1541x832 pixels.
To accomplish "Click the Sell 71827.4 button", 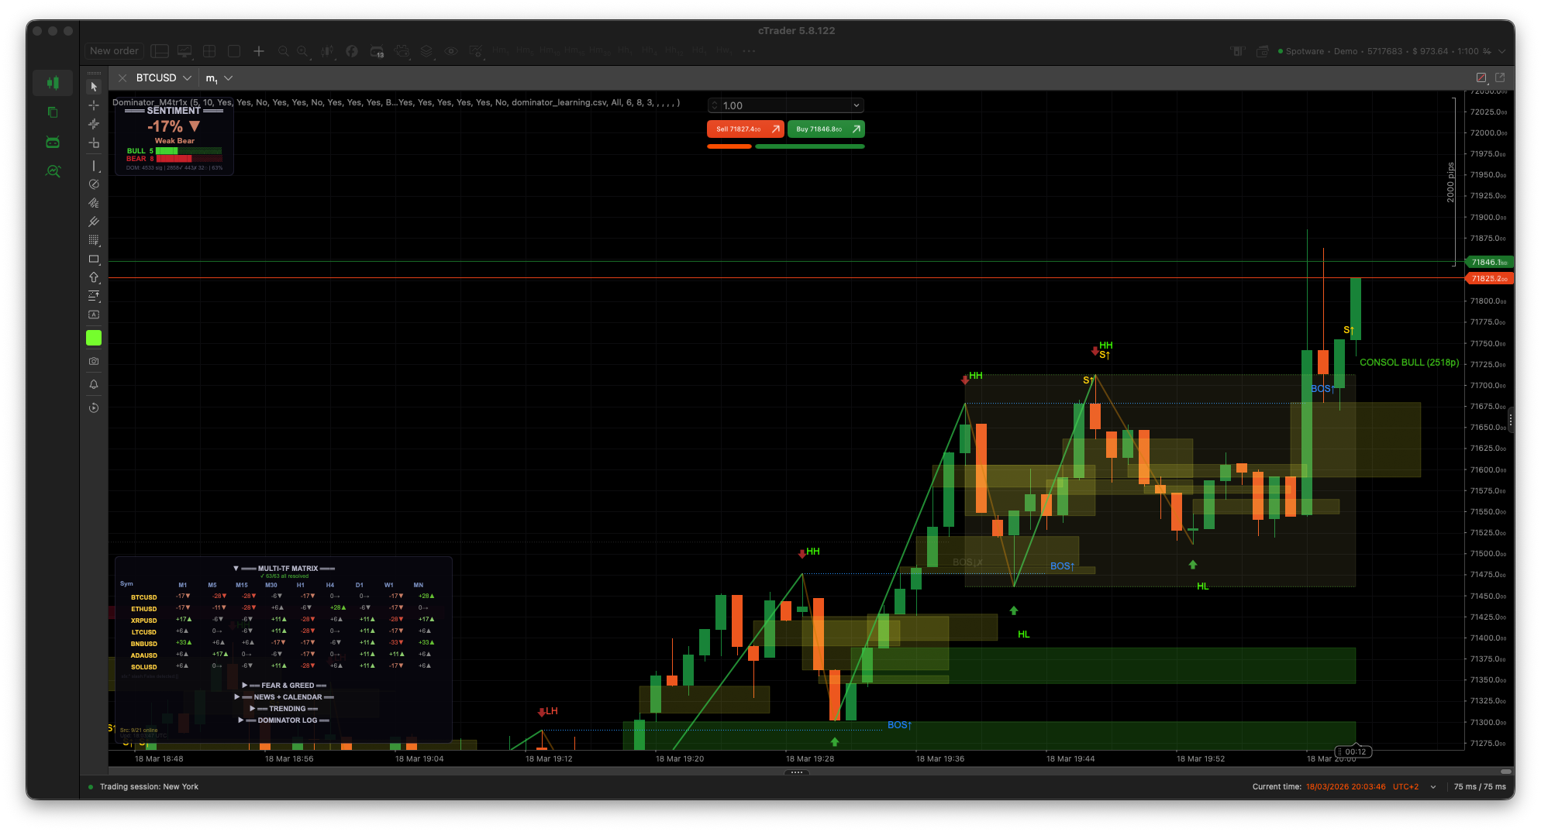I will [x=745, y=129].
